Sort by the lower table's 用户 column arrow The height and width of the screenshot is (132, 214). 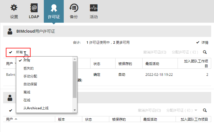tap(16, 119)
